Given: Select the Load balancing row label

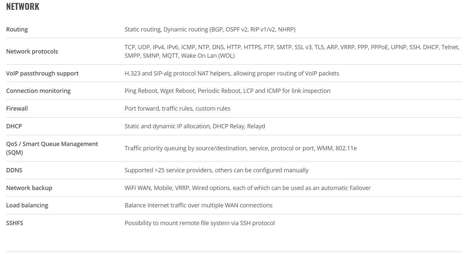Looking at the screenshot, I should point(27,205).
